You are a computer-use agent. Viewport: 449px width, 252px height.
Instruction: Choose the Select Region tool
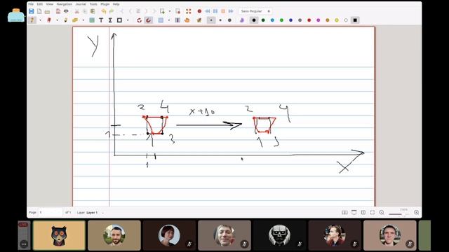[x=161, y=20]
